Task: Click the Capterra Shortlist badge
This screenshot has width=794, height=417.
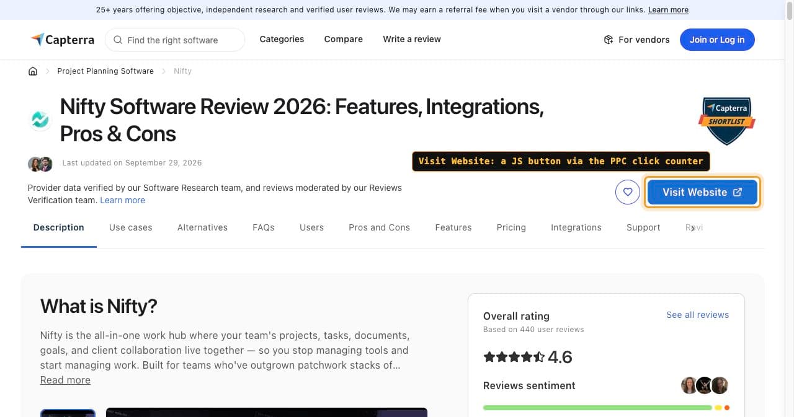Action: [727, 121]
